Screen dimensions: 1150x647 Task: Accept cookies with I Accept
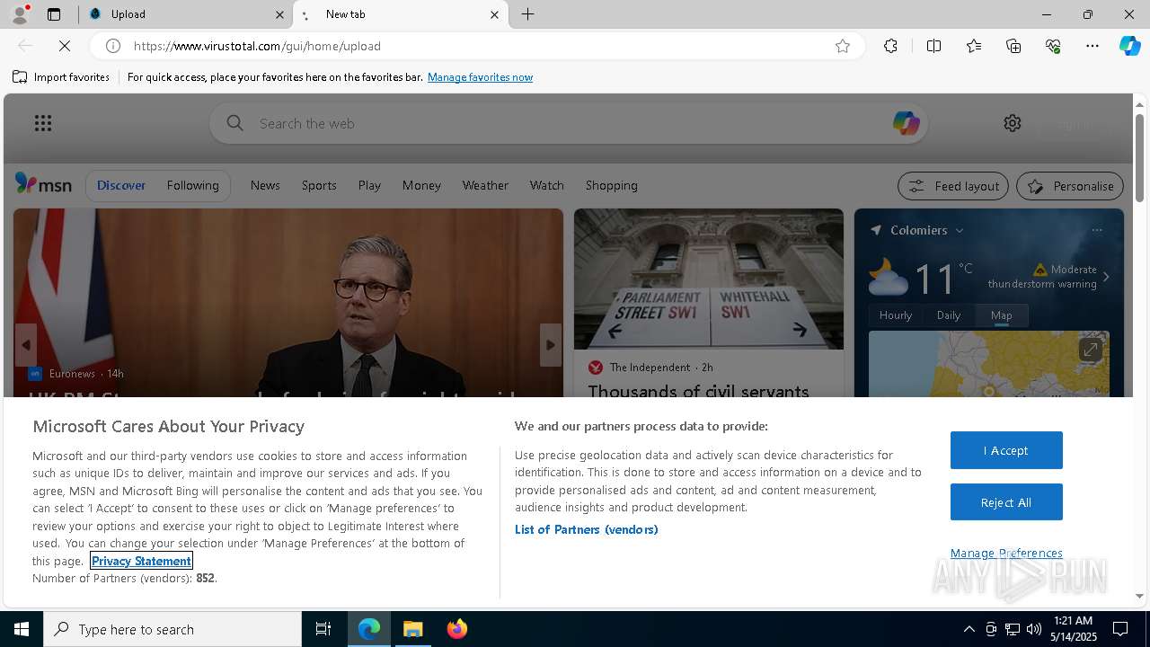(x=1006, y=450)
